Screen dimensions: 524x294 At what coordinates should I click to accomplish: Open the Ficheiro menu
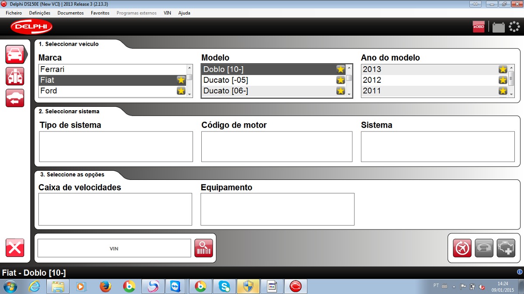[14, 13]
